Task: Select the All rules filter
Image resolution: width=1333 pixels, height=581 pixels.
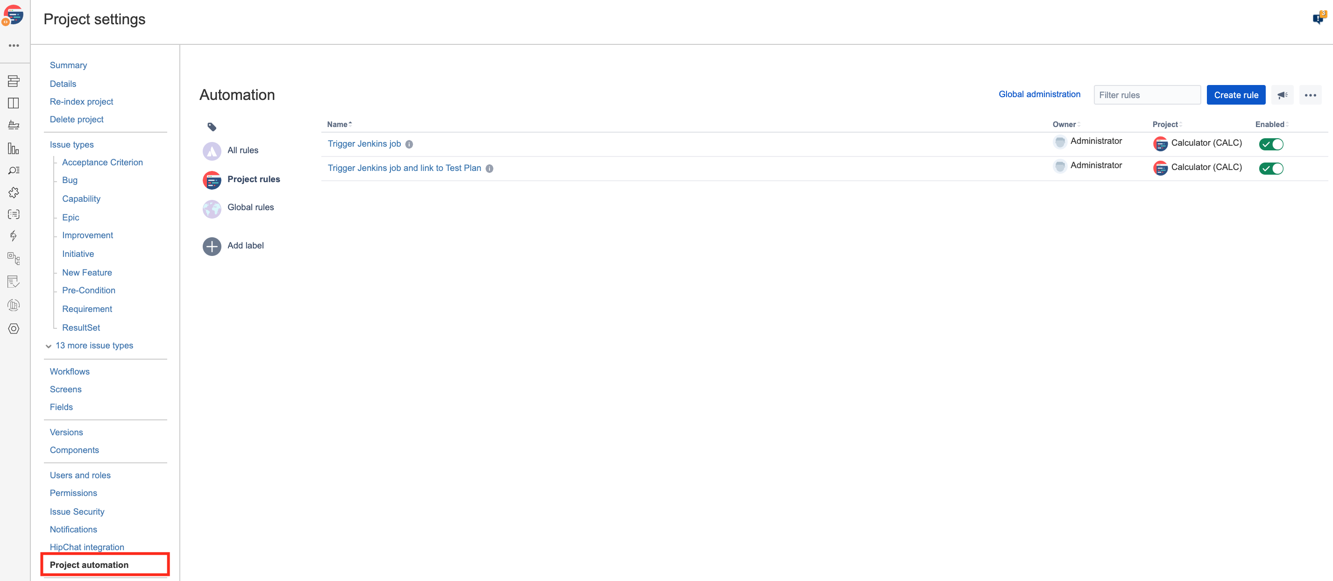Action: [x=243, y=150]
